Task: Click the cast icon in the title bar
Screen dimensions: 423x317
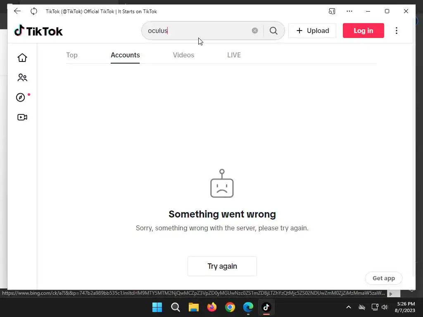Action: (332, 11)
